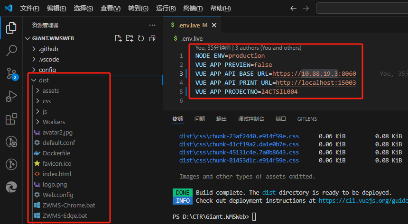Image resolution: width=408 pixels, height=224 pixels.
Task: Open Source Control view with badge
Action: click(x=11, y=73)
